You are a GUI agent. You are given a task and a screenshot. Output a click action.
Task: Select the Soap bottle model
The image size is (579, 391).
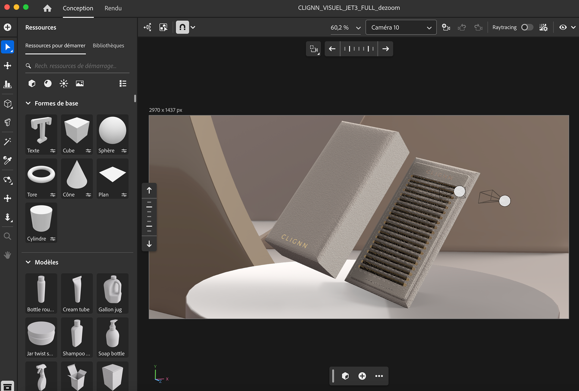click(112, 337)
